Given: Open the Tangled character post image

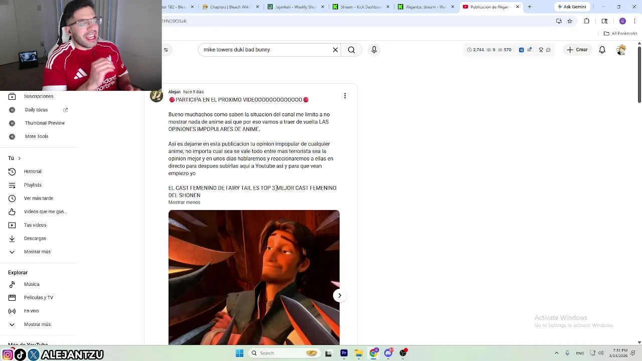Looking at the screenshot, I should 254,277.
